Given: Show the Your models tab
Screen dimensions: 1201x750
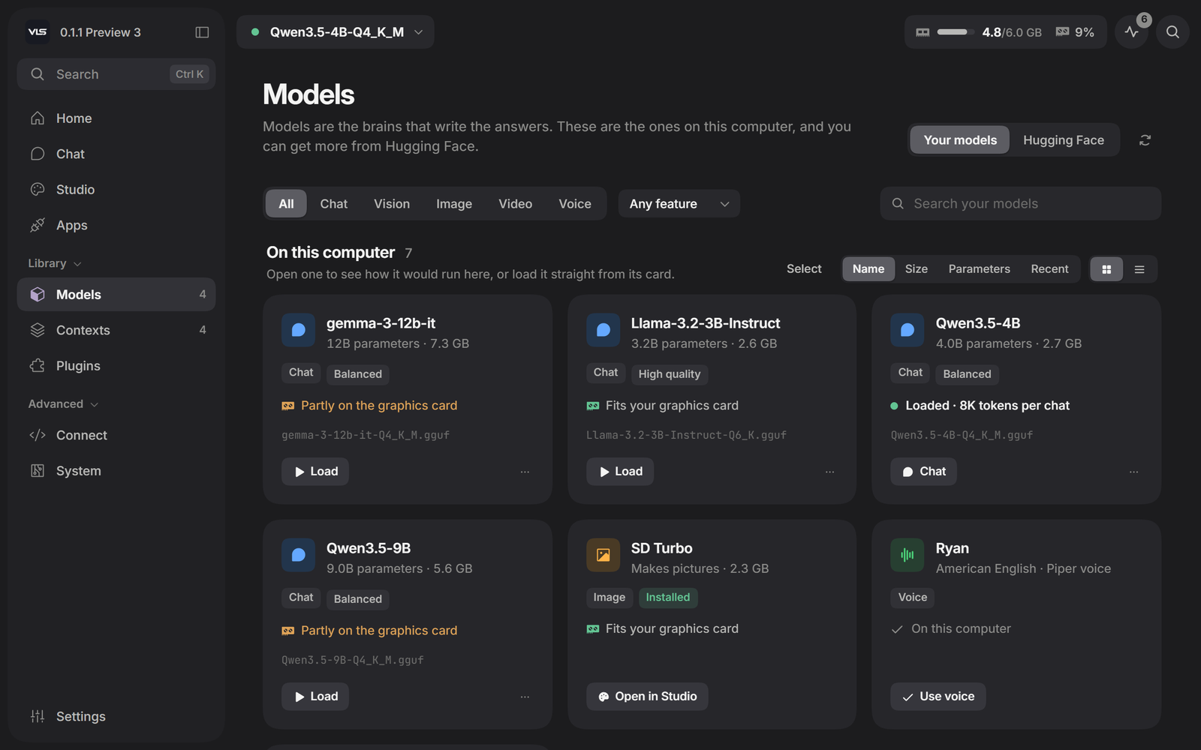Looking at the screenshot, I should (x=960, y=140).
